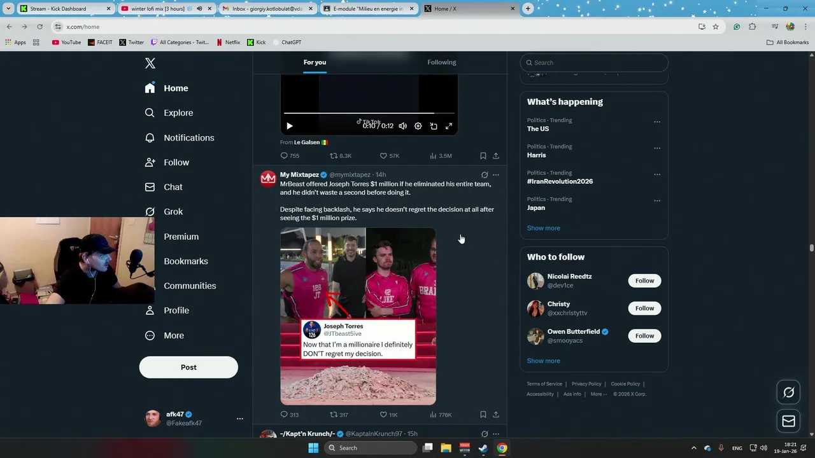Open My Mixtapez profile avatar

coord(268,178)
